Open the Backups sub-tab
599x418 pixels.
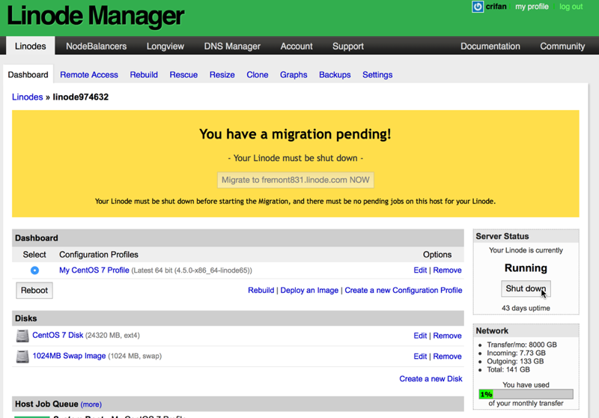(335, 75)
